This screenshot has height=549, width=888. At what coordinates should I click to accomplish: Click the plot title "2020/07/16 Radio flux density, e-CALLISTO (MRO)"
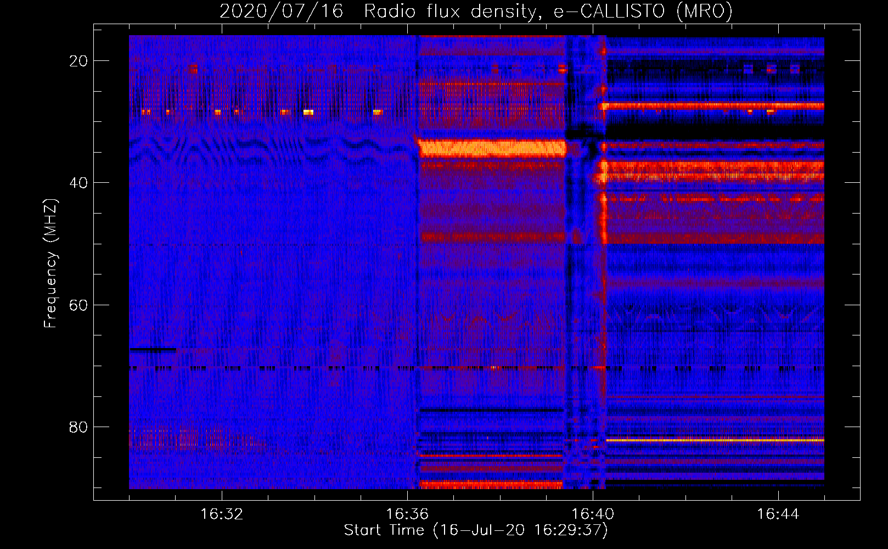pos(476,11)
